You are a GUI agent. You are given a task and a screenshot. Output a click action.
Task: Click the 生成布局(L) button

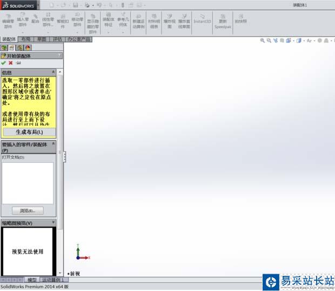point(29,132)
